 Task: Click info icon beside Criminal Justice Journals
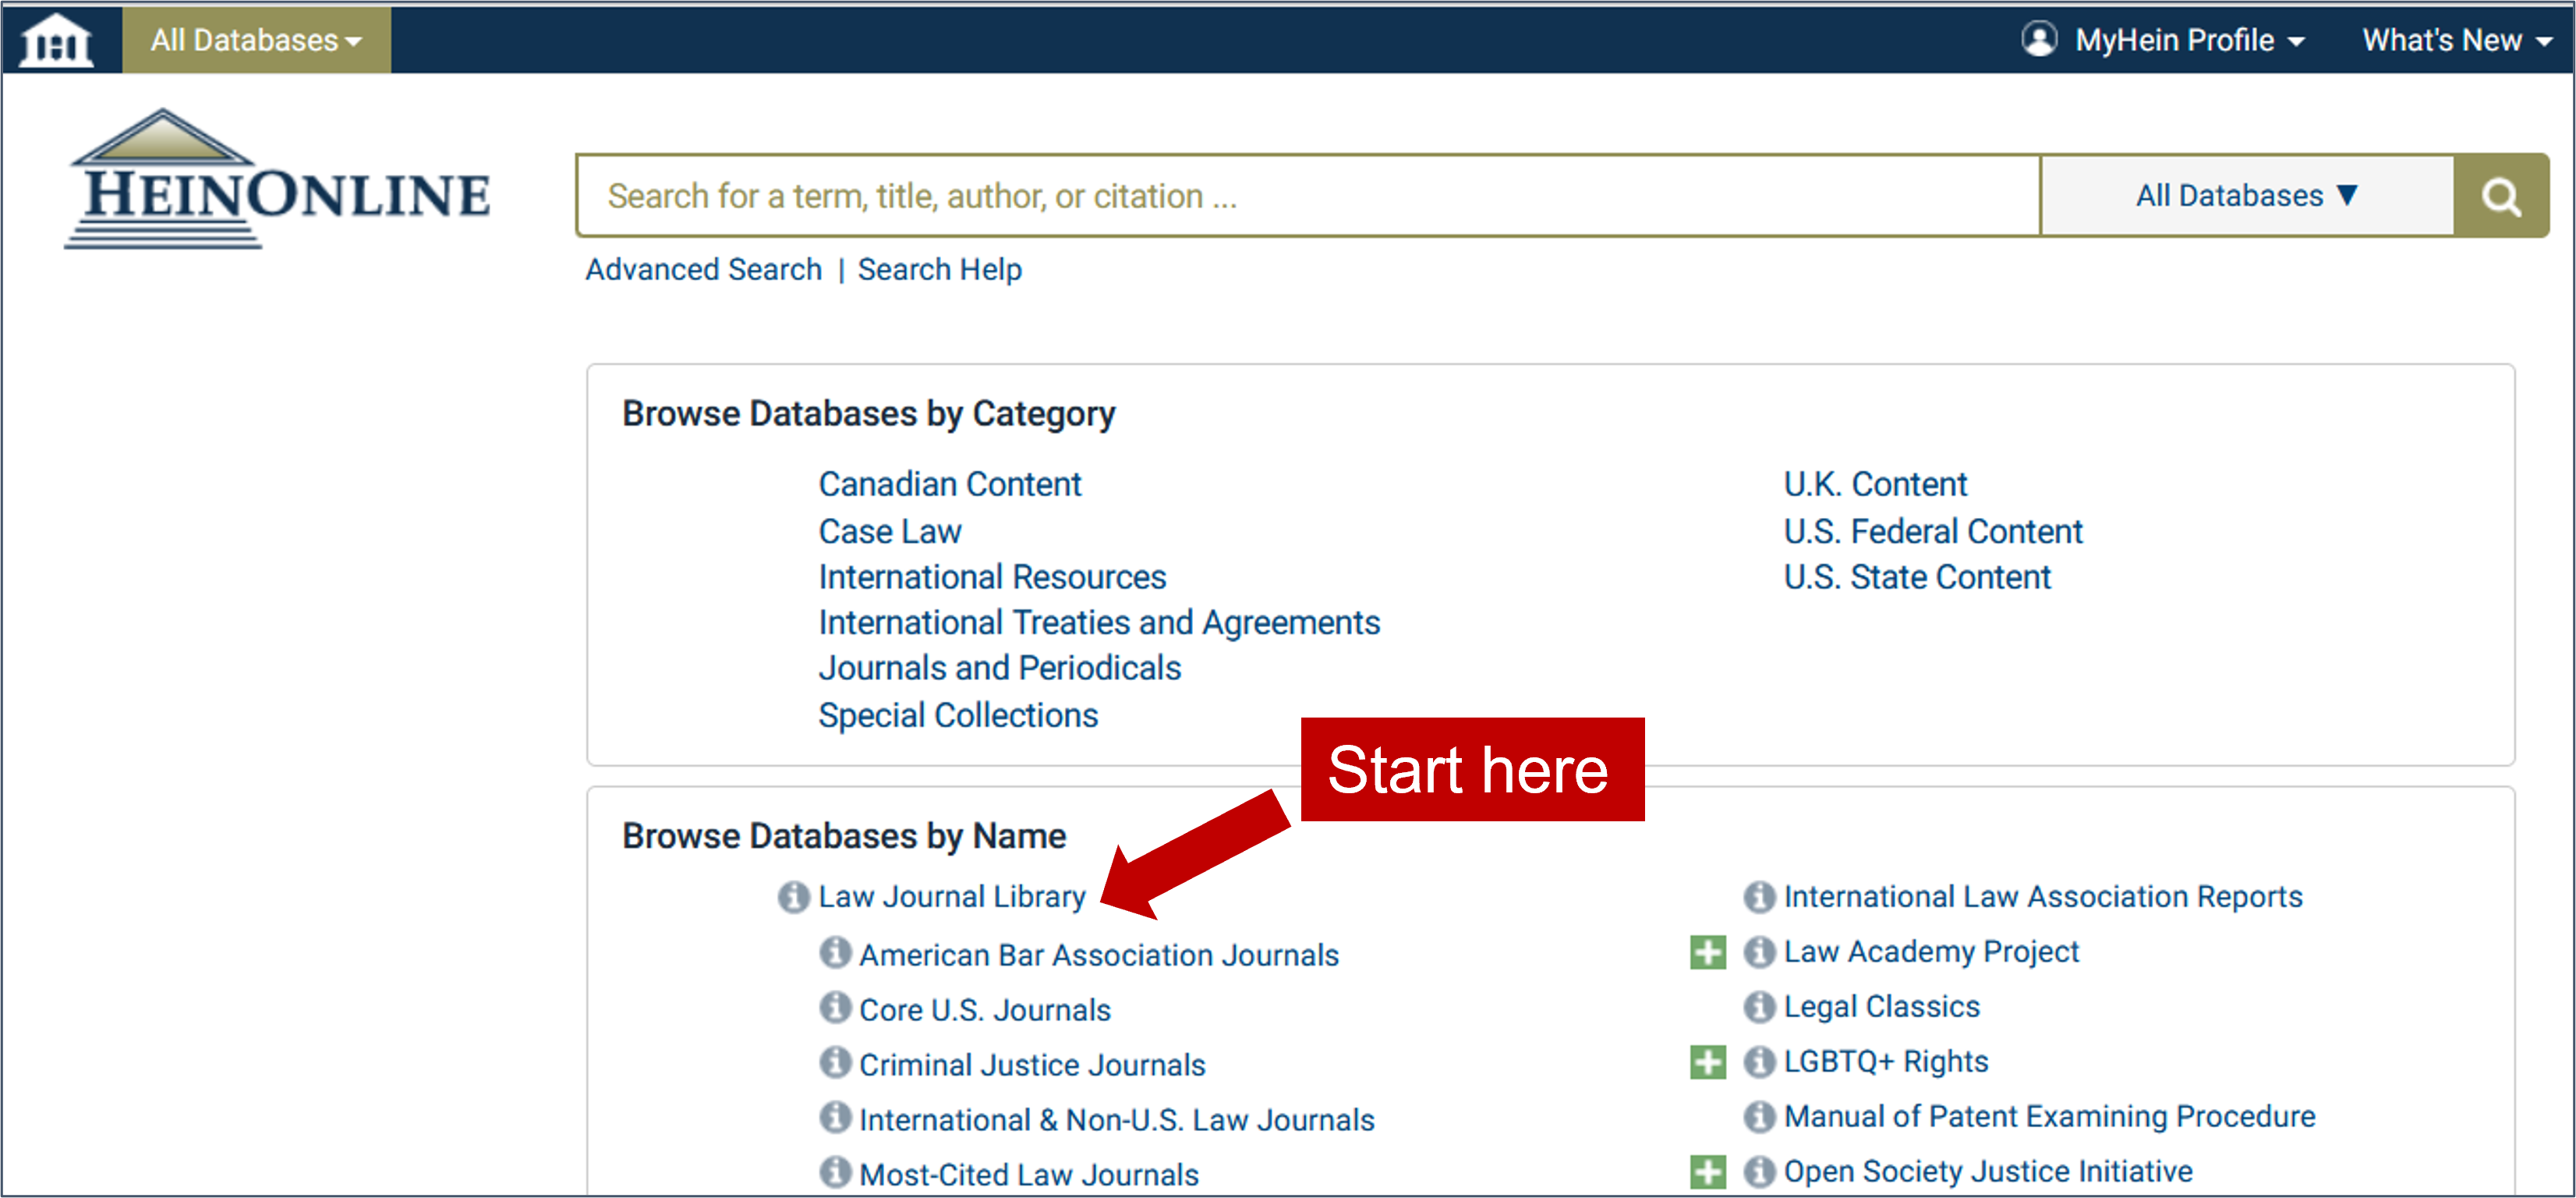[835, 1063]
